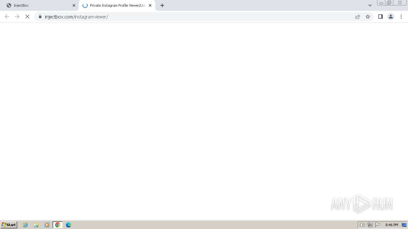Launch Internet Explorer from the taskbar
Image resolution: width=408 pixels, height=229 pixels.
25,225
